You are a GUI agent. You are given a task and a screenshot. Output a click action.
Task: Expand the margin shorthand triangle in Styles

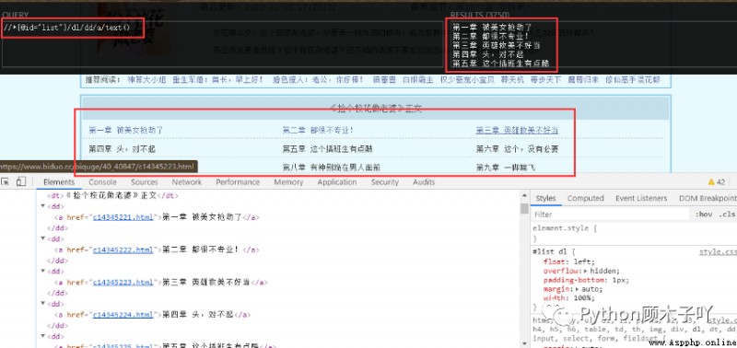click(578, 289)
